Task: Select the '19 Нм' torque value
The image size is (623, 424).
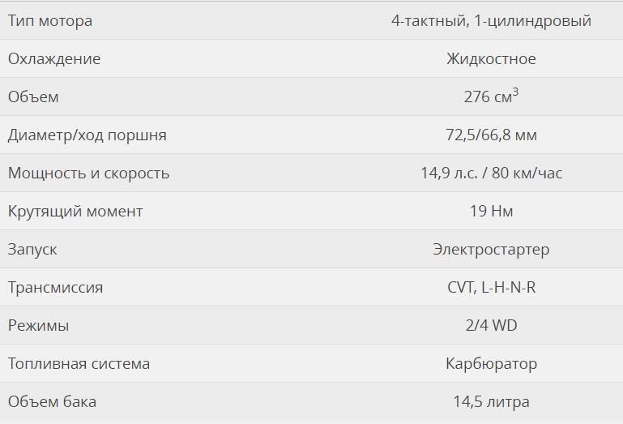Action: (492, 212)
